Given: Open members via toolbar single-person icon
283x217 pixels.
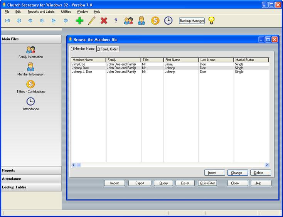Looking at the screenshot, I should [x=141, y=20].
